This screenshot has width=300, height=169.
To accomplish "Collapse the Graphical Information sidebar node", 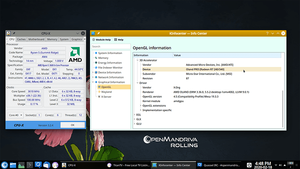I will pyautogui.click(x=93, y=82).
